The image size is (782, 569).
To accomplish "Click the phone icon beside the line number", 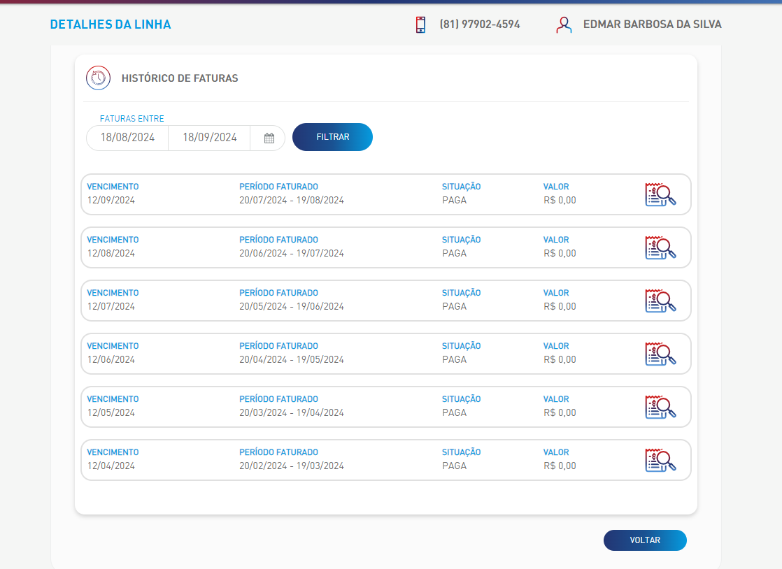I will [x=420, y=24].
